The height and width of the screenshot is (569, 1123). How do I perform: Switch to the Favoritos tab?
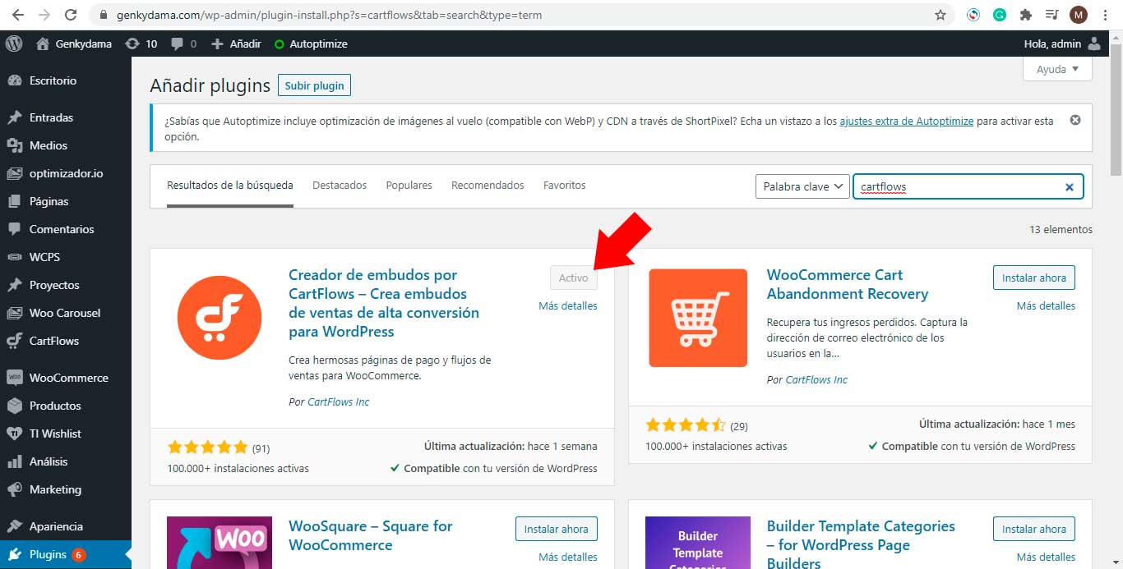pos(565,186)
